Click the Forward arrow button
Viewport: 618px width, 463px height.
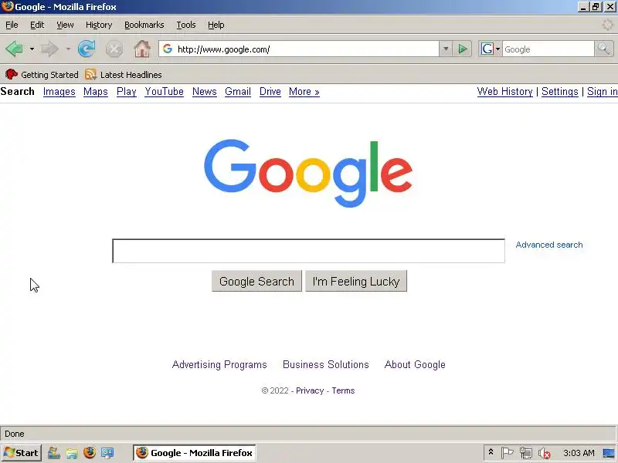tap(49, 49)
